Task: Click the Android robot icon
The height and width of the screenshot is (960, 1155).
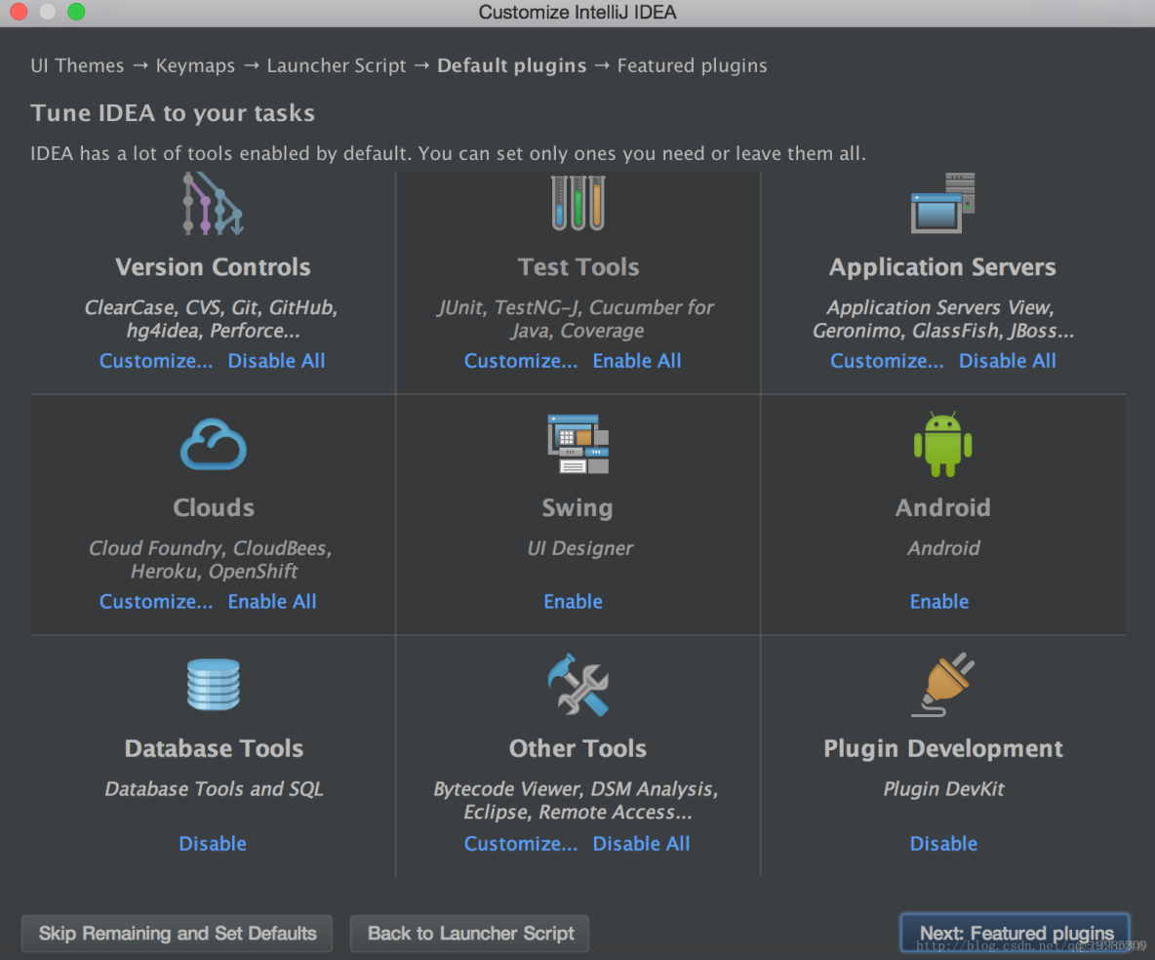Action: coord(942,444)
